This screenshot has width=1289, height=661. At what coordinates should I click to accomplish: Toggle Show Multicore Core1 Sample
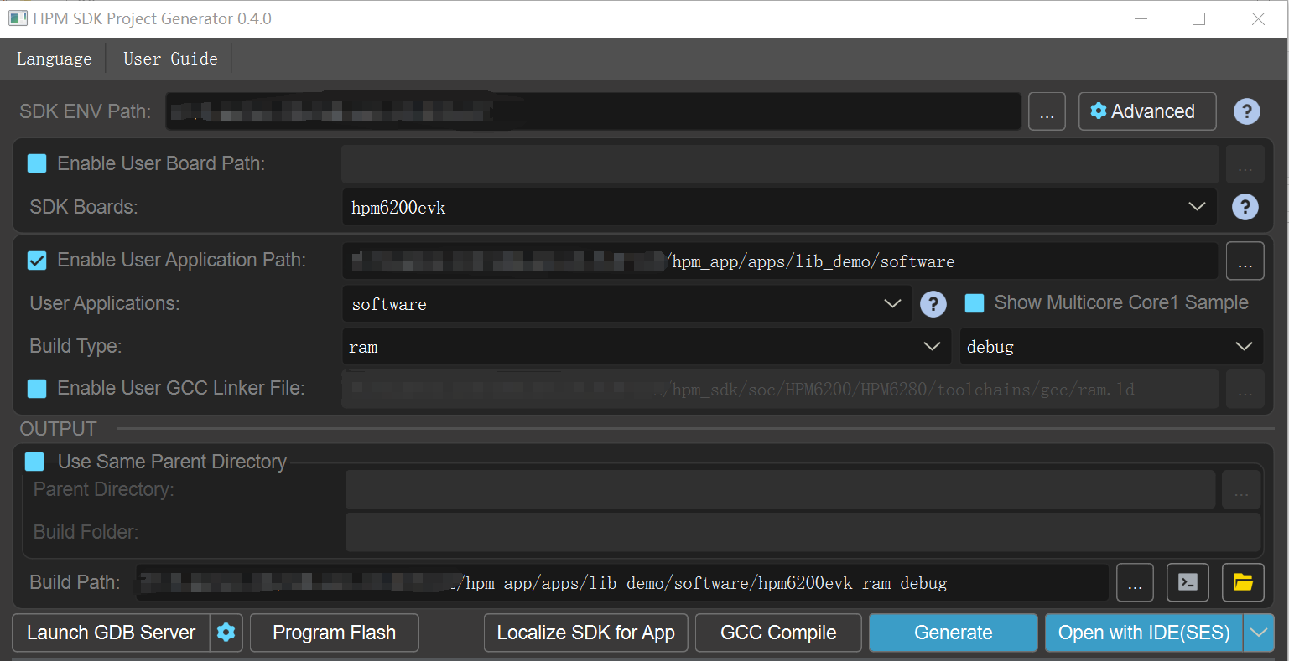coord(975,303)
